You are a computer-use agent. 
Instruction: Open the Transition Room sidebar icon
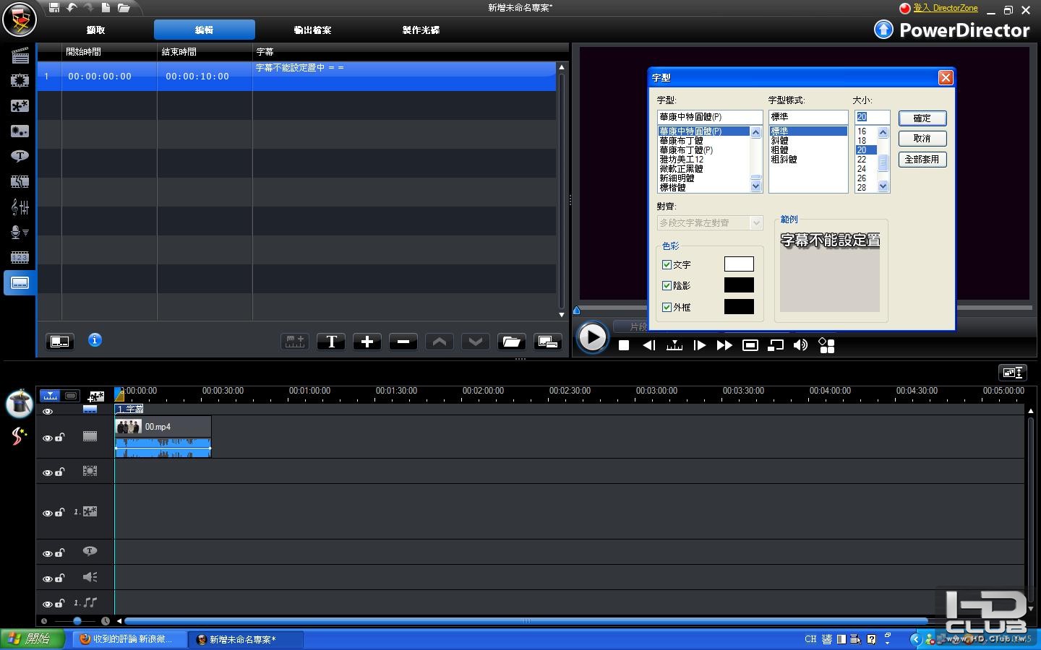[20, 181]
